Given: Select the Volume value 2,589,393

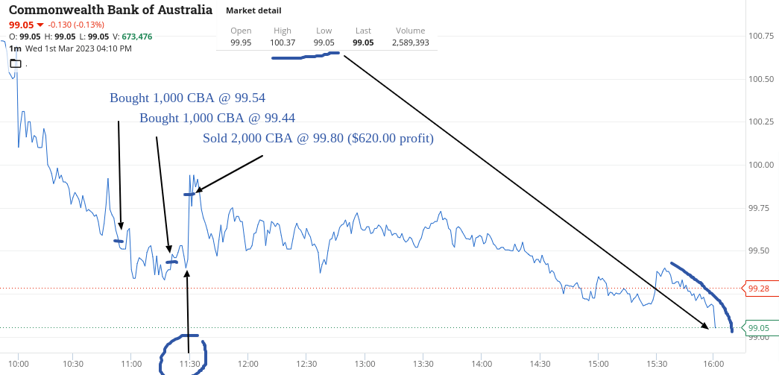Looking at the screenshot, I should 410,42.
